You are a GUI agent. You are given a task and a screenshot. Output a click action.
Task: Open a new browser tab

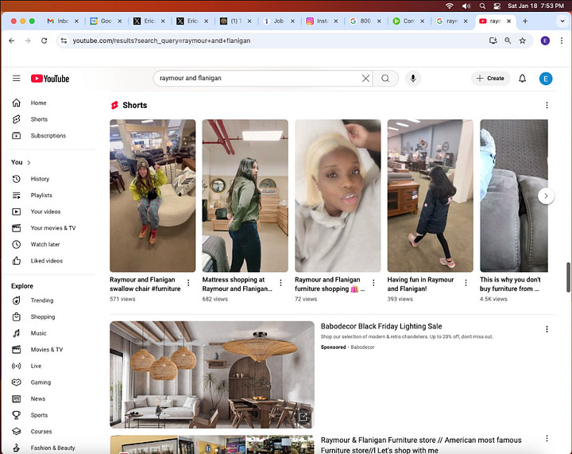pos(525,21)
